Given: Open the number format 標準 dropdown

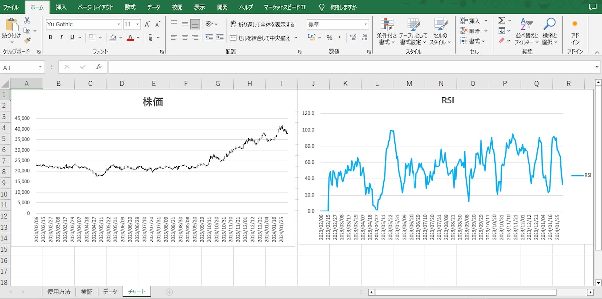Looking at the screenshot, I should pos(366,24).
